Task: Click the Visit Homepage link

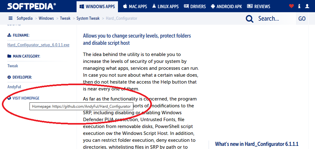Action: click(26, 98)
